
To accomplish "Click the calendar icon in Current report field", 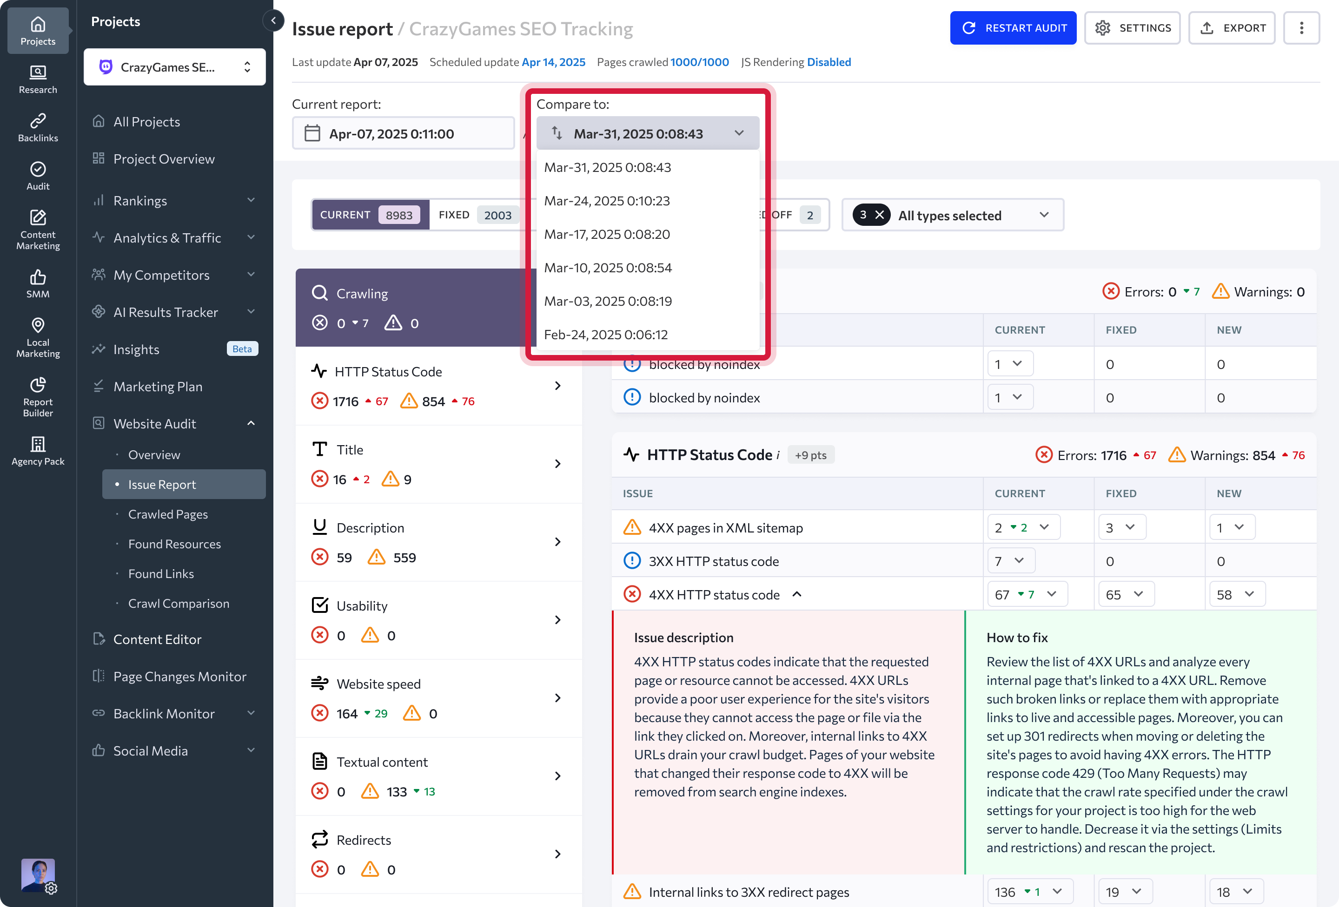I will pyautogui.click(x=312, y=133).
